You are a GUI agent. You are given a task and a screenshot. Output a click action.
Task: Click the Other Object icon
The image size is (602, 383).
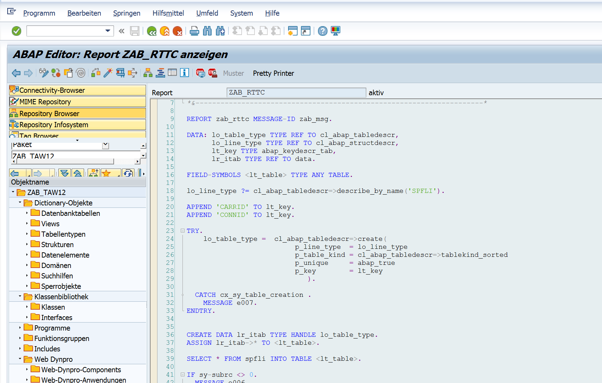click(68, 73)
